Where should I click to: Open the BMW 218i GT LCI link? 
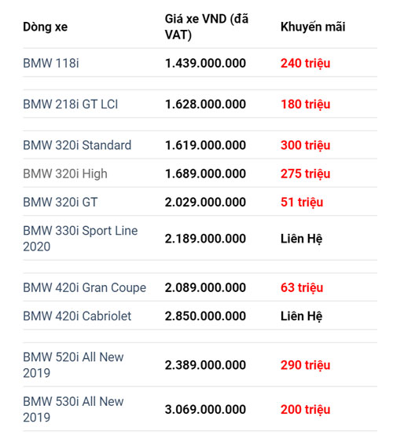[x=70, y=104]
